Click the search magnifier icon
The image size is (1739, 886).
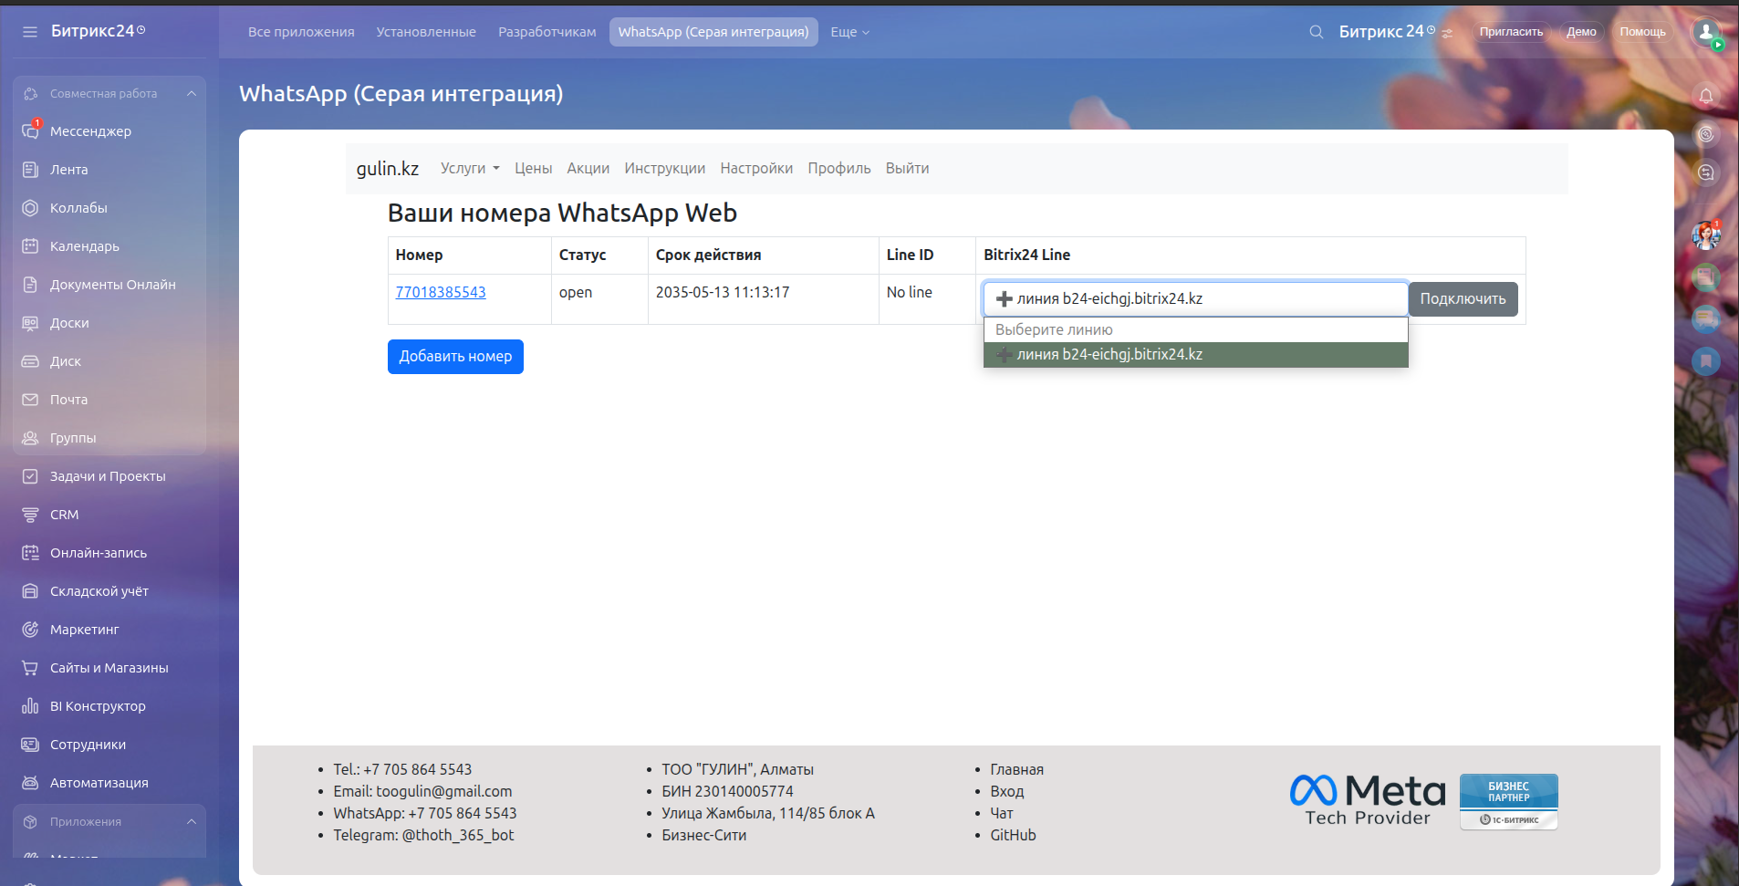pos(1316,32)
